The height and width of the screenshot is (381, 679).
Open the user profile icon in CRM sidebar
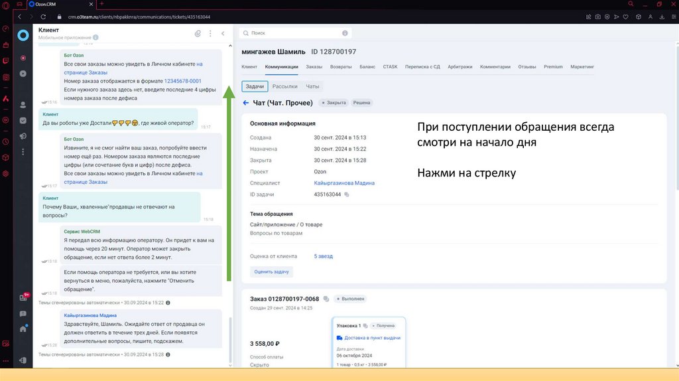(x=23, y=105)
